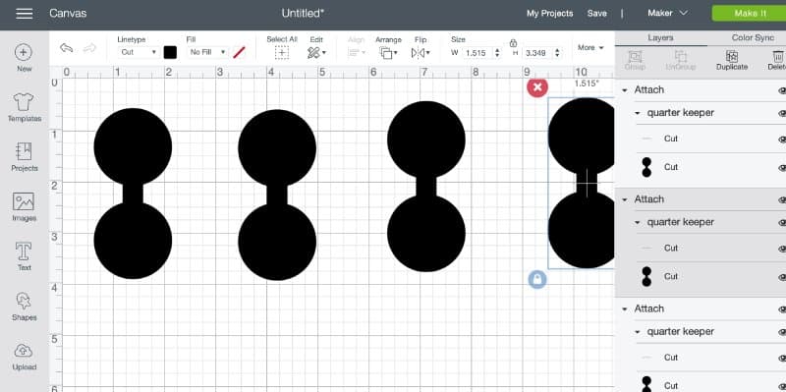Open the Projects panel
This screenshot has height=392, width=786.
(x=24, y=157)
